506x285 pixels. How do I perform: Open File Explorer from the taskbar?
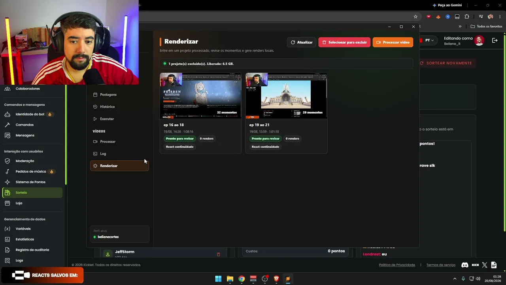[x=230, y=279]
